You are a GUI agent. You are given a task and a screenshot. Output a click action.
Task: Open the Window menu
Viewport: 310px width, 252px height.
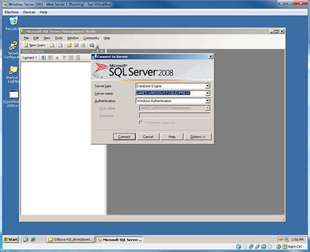(73, 38)
